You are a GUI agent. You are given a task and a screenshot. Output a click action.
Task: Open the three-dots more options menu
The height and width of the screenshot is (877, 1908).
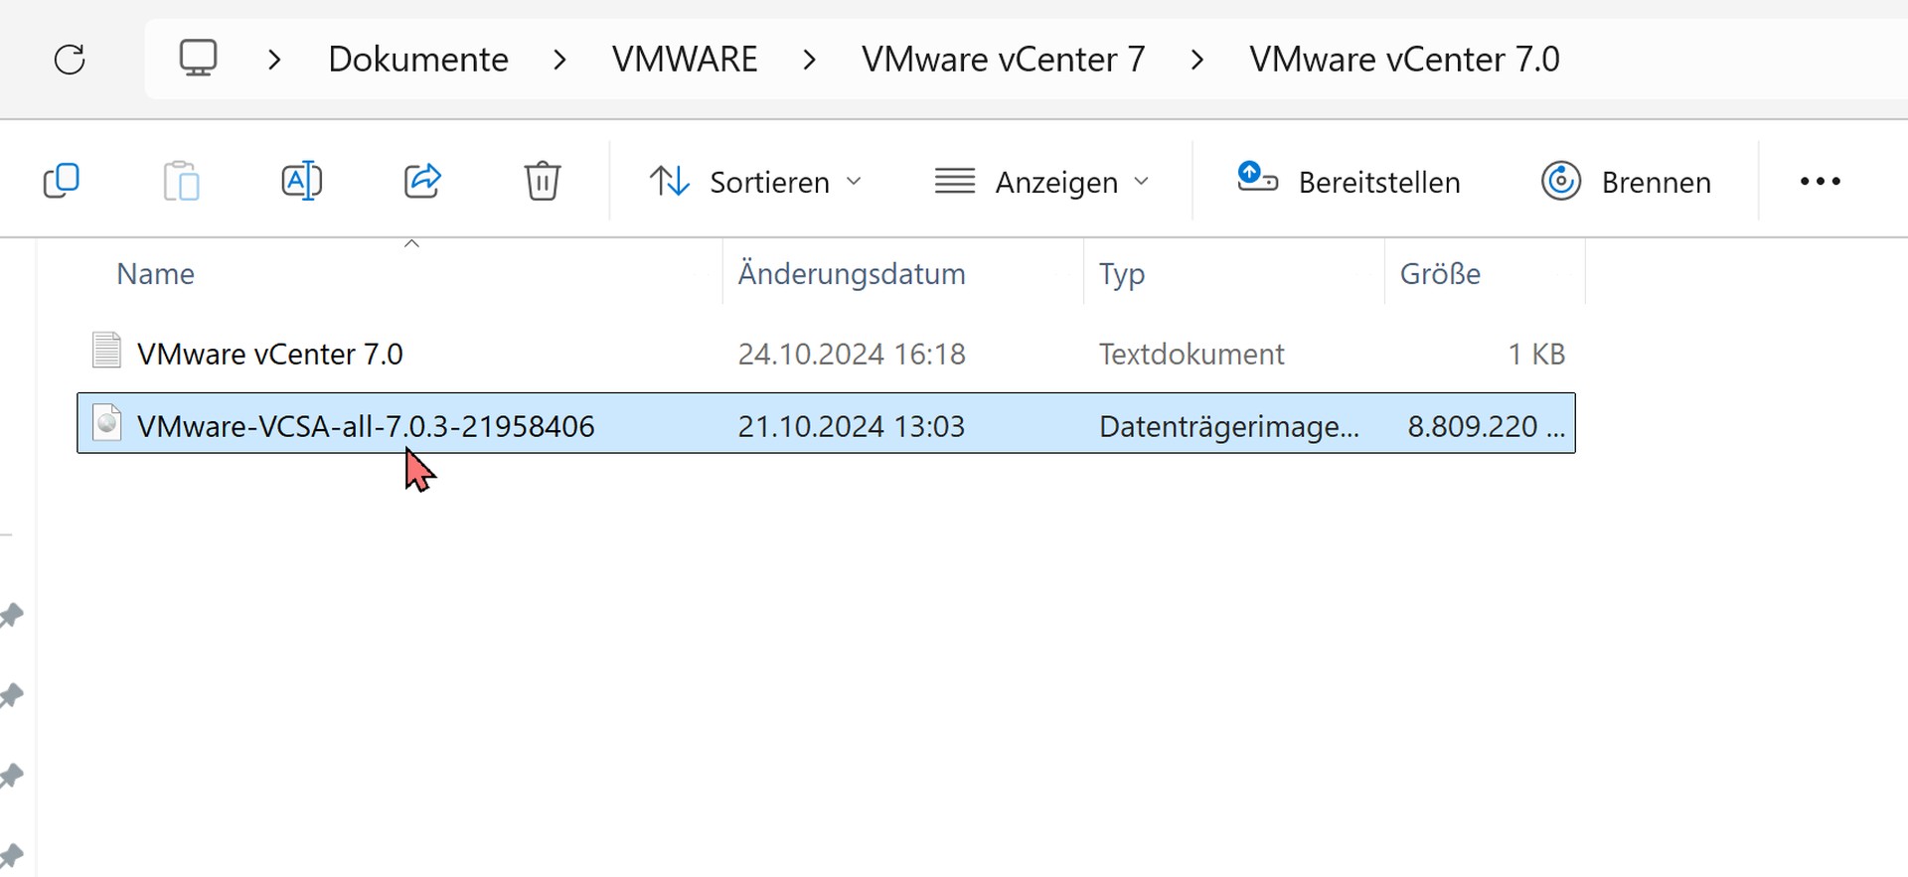pos(1821,182)
